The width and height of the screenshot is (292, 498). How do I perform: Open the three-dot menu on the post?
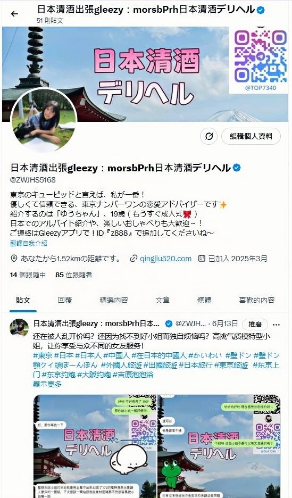point(276,324)
